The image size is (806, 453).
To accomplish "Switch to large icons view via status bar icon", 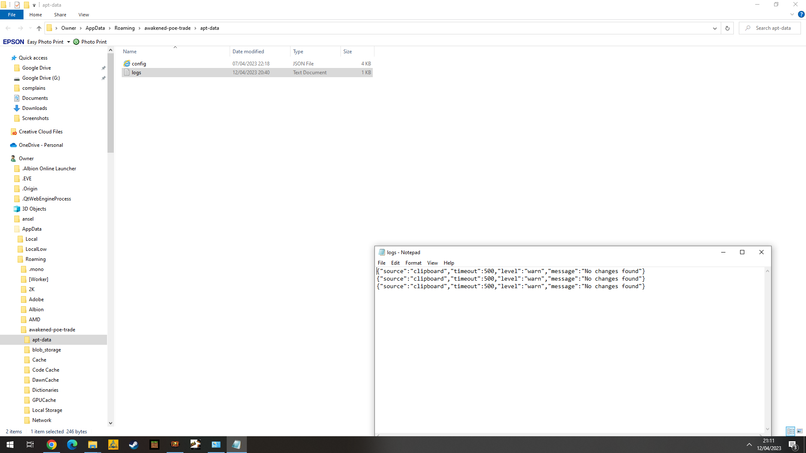I will (800, 431).
